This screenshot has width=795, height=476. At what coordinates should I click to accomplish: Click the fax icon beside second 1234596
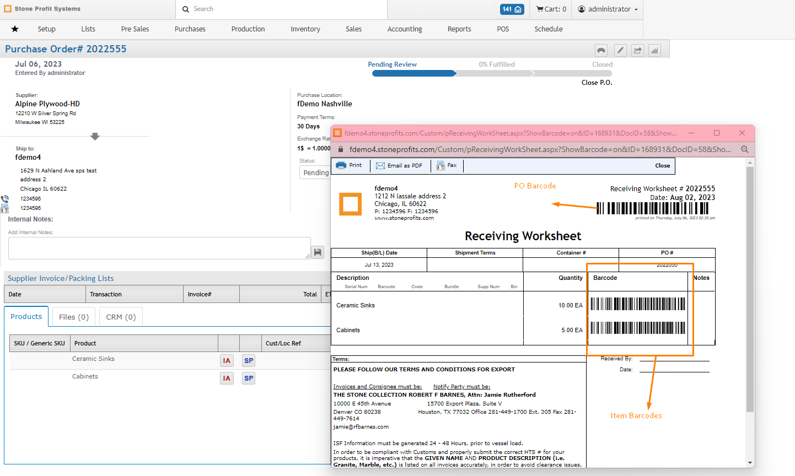pos(5,208)
